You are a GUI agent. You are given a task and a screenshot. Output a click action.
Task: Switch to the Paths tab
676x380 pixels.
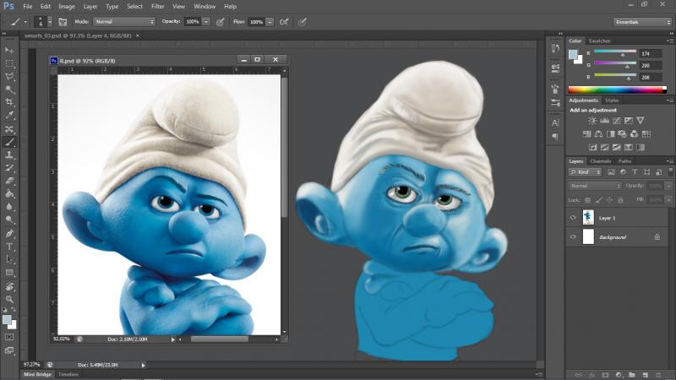(624, 161)
